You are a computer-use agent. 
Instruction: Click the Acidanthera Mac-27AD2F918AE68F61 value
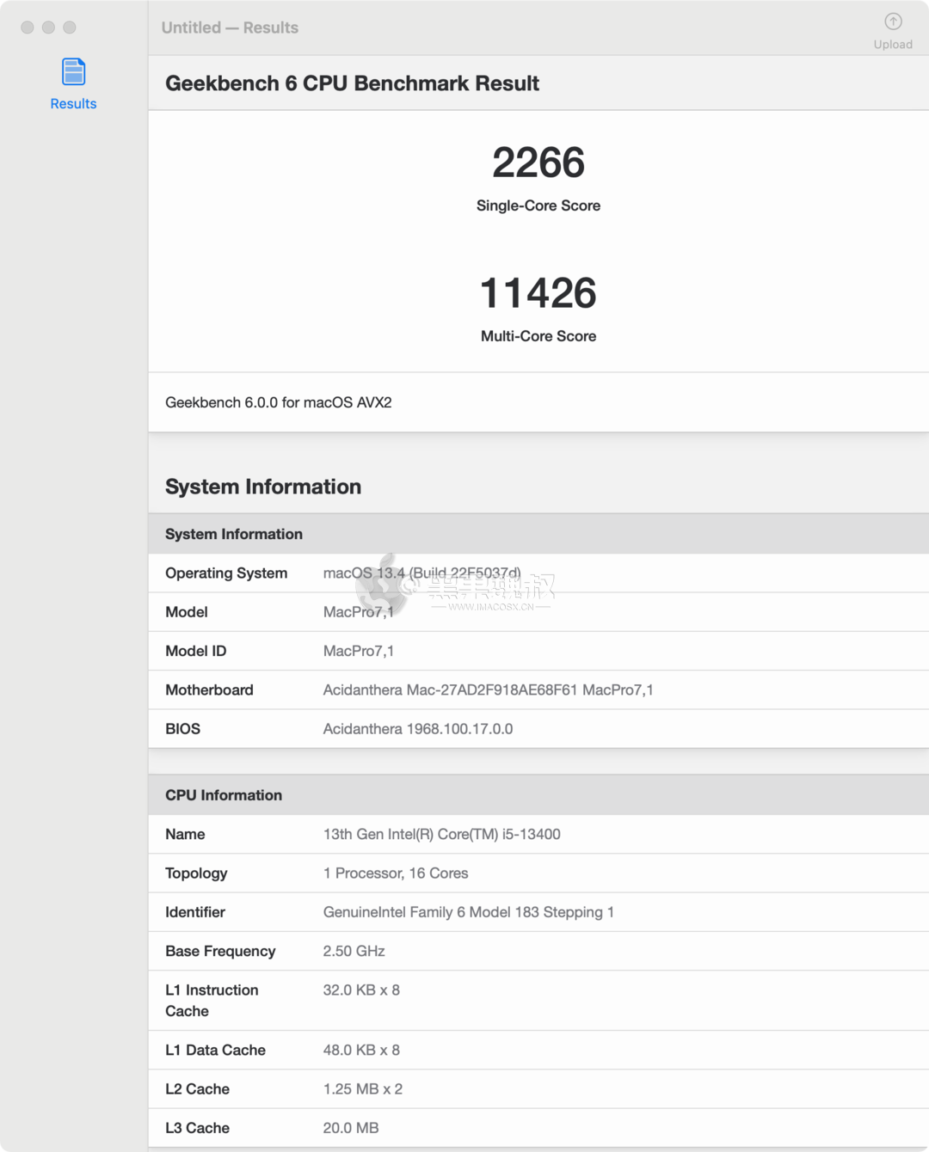tap(489, 689)
